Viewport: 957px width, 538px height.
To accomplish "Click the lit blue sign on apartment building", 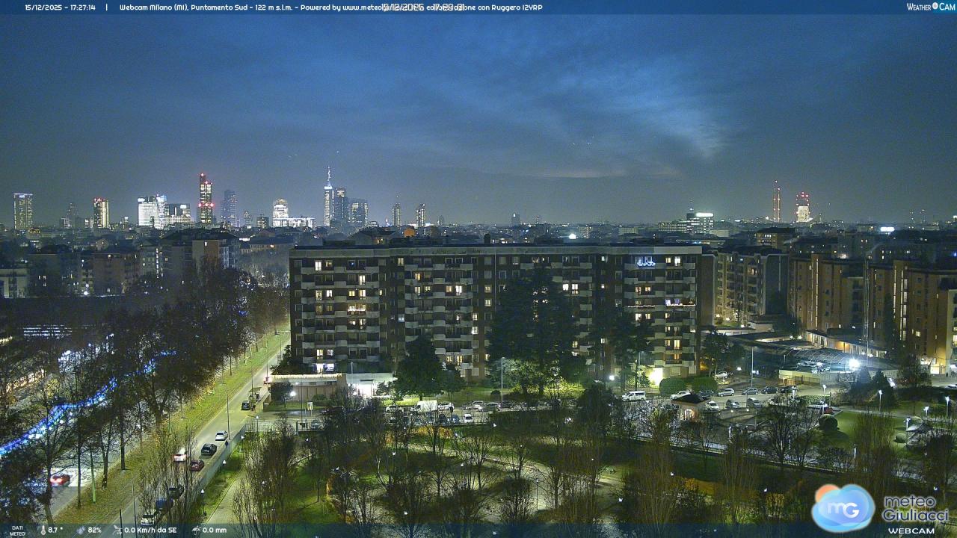I will (644, 262).
